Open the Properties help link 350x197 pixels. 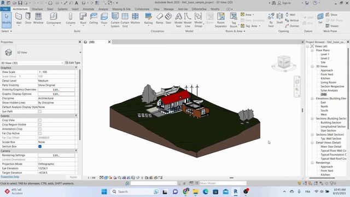point(10,177)
